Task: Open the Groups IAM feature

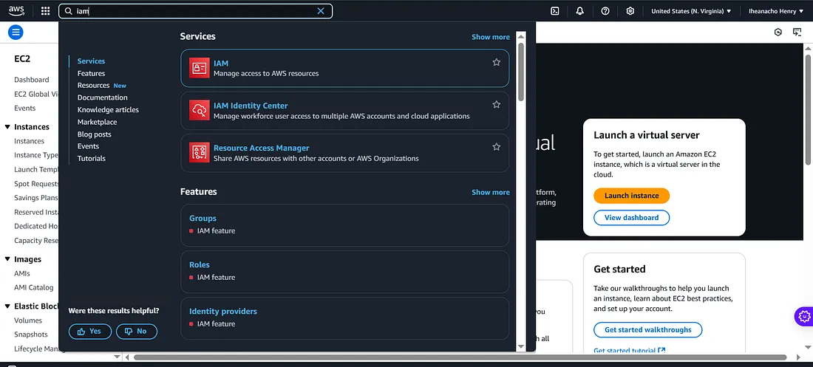Action: click(345, 225)
